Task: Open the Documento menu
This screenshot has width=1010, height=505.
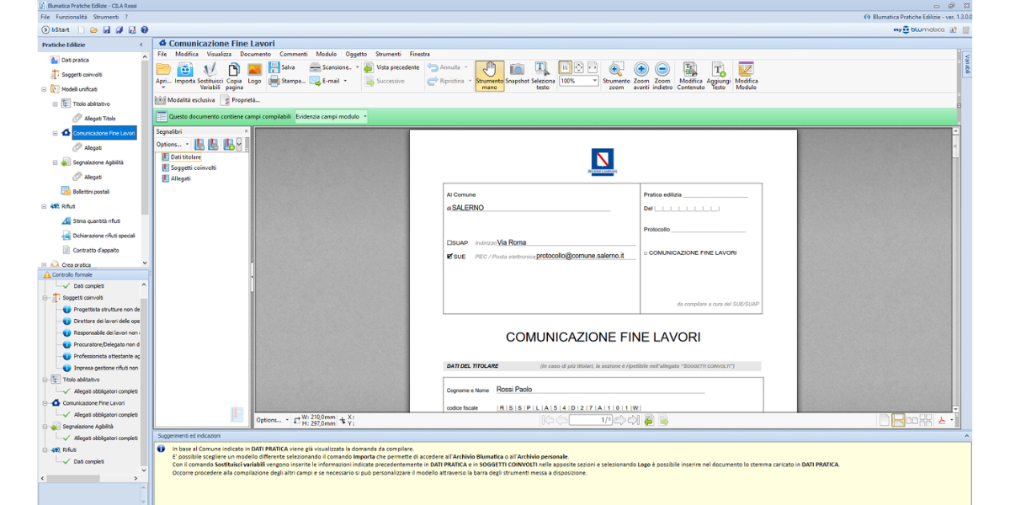Action: click(x=255, y=54)
